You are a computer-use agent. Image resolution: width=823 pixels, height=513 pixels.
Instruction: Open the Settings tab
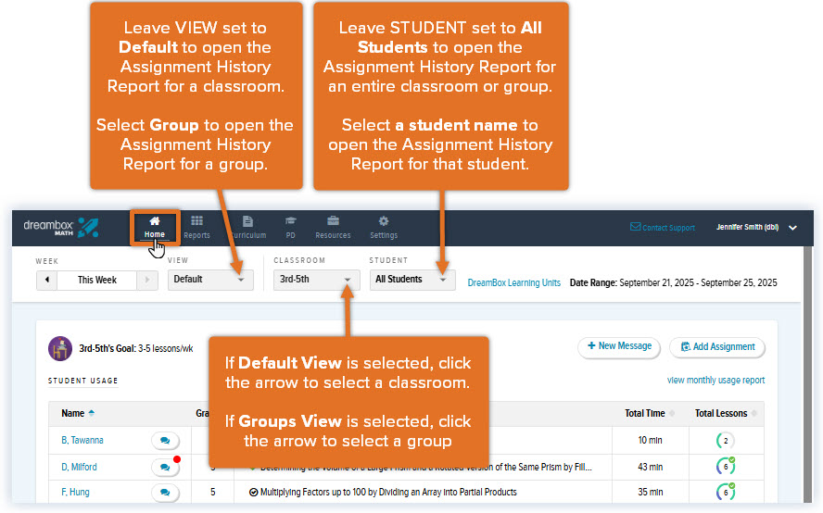[x=384, y=228]
